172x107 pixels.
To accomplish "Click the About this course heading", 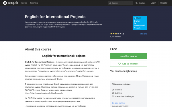I will 38,49.
